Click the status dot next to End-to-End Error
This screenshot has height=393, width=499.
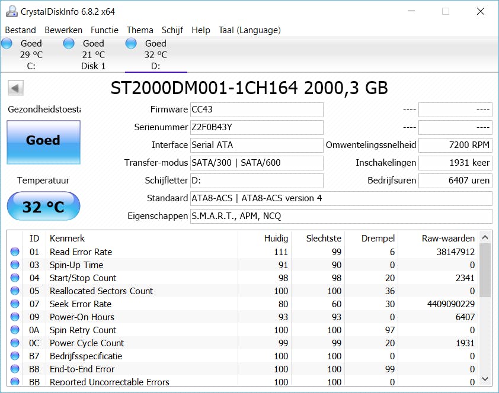click(x=14, y=369)
